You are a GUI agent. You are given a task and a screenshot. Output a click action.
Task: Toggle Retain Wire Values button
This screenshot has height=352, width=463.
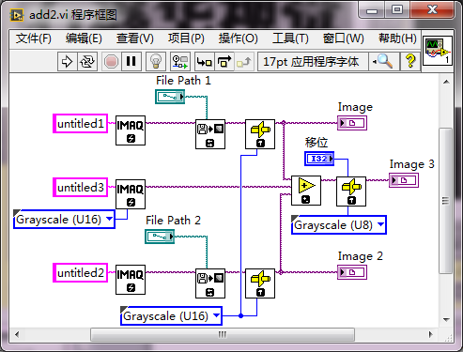click(180, 61)
